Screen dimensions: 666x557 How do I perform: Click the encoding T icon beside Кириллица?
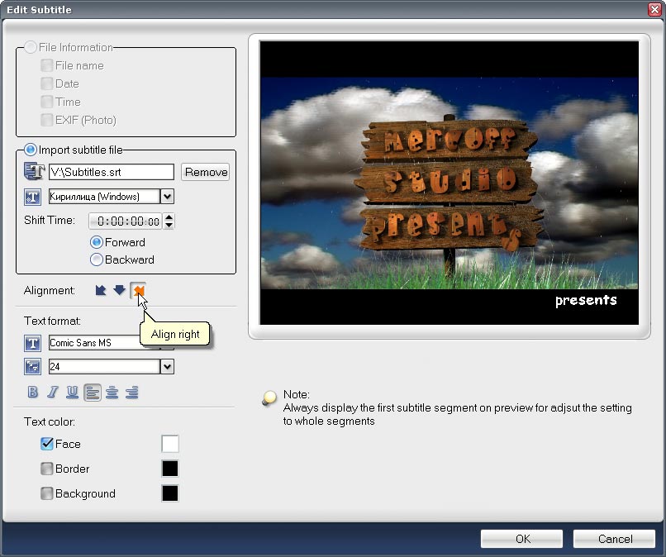33,197
